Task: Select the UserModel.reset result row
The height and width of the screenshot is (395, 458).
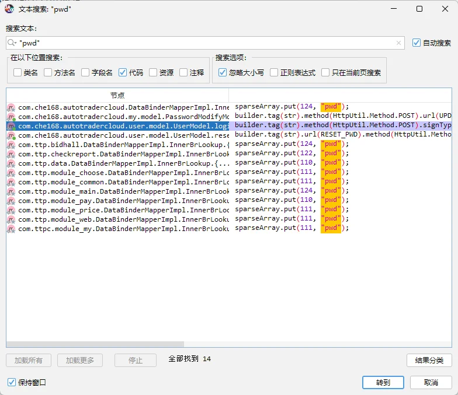Action: coord(229,135)
